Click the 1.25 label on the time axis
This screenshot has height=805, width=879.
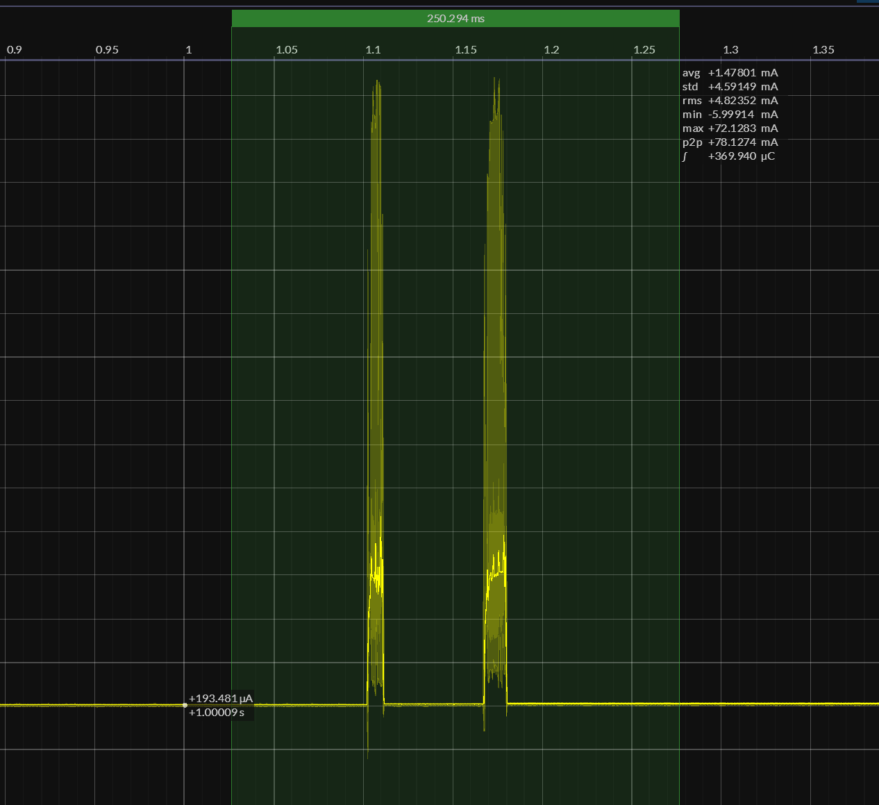tap(644, 50)
